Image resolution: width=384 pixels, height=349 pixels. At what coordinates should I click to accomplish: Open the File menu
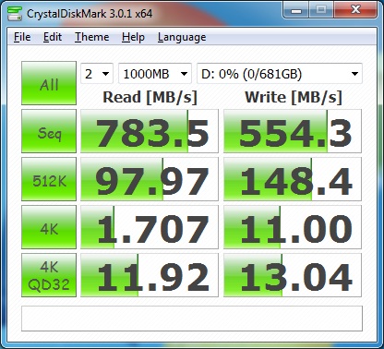[x=22, y=37]
